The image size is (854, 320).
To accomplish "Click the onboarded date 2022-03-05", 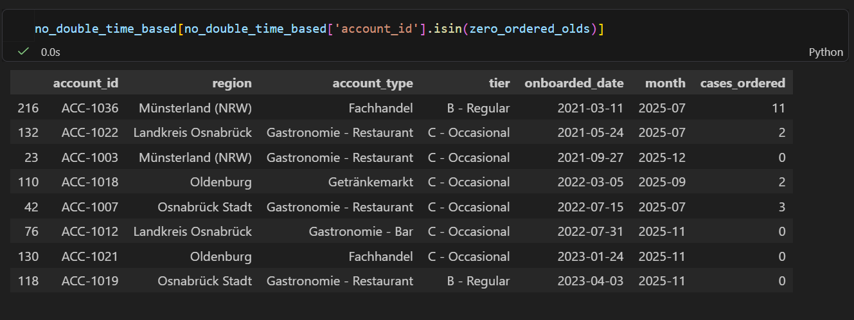I will coord(590,182).
